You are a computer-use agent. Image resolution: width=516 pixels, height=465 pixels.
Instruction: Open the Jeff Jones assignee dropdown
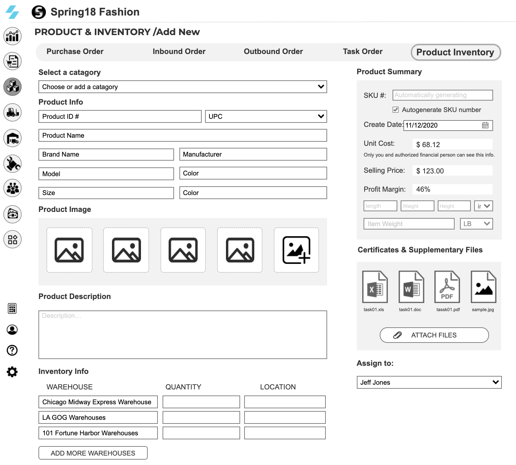click(429, 382)
